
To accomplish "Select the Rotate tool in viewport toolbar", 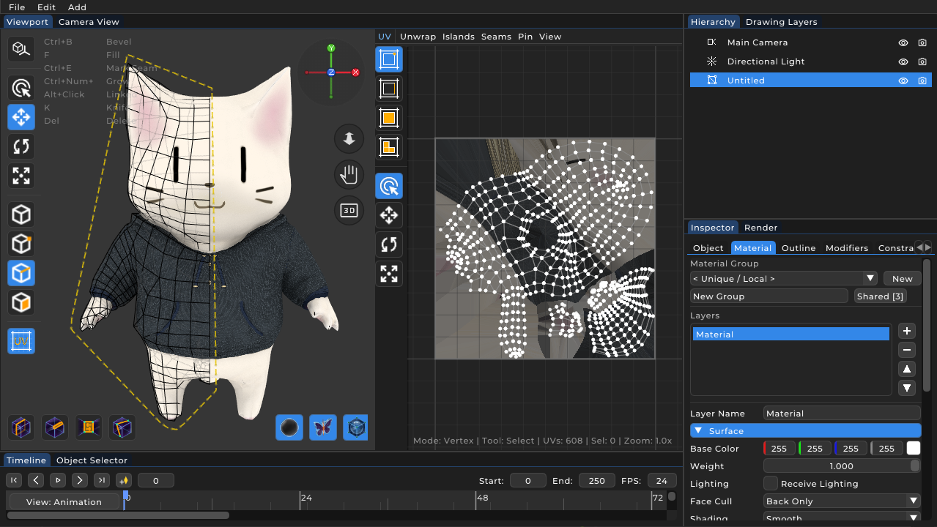I will pos(21,146).
